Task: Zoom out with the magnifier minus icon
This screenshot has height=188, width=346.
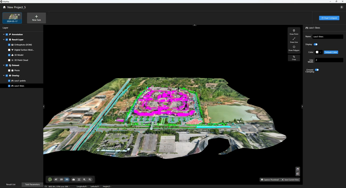Action: coord(90,179)
